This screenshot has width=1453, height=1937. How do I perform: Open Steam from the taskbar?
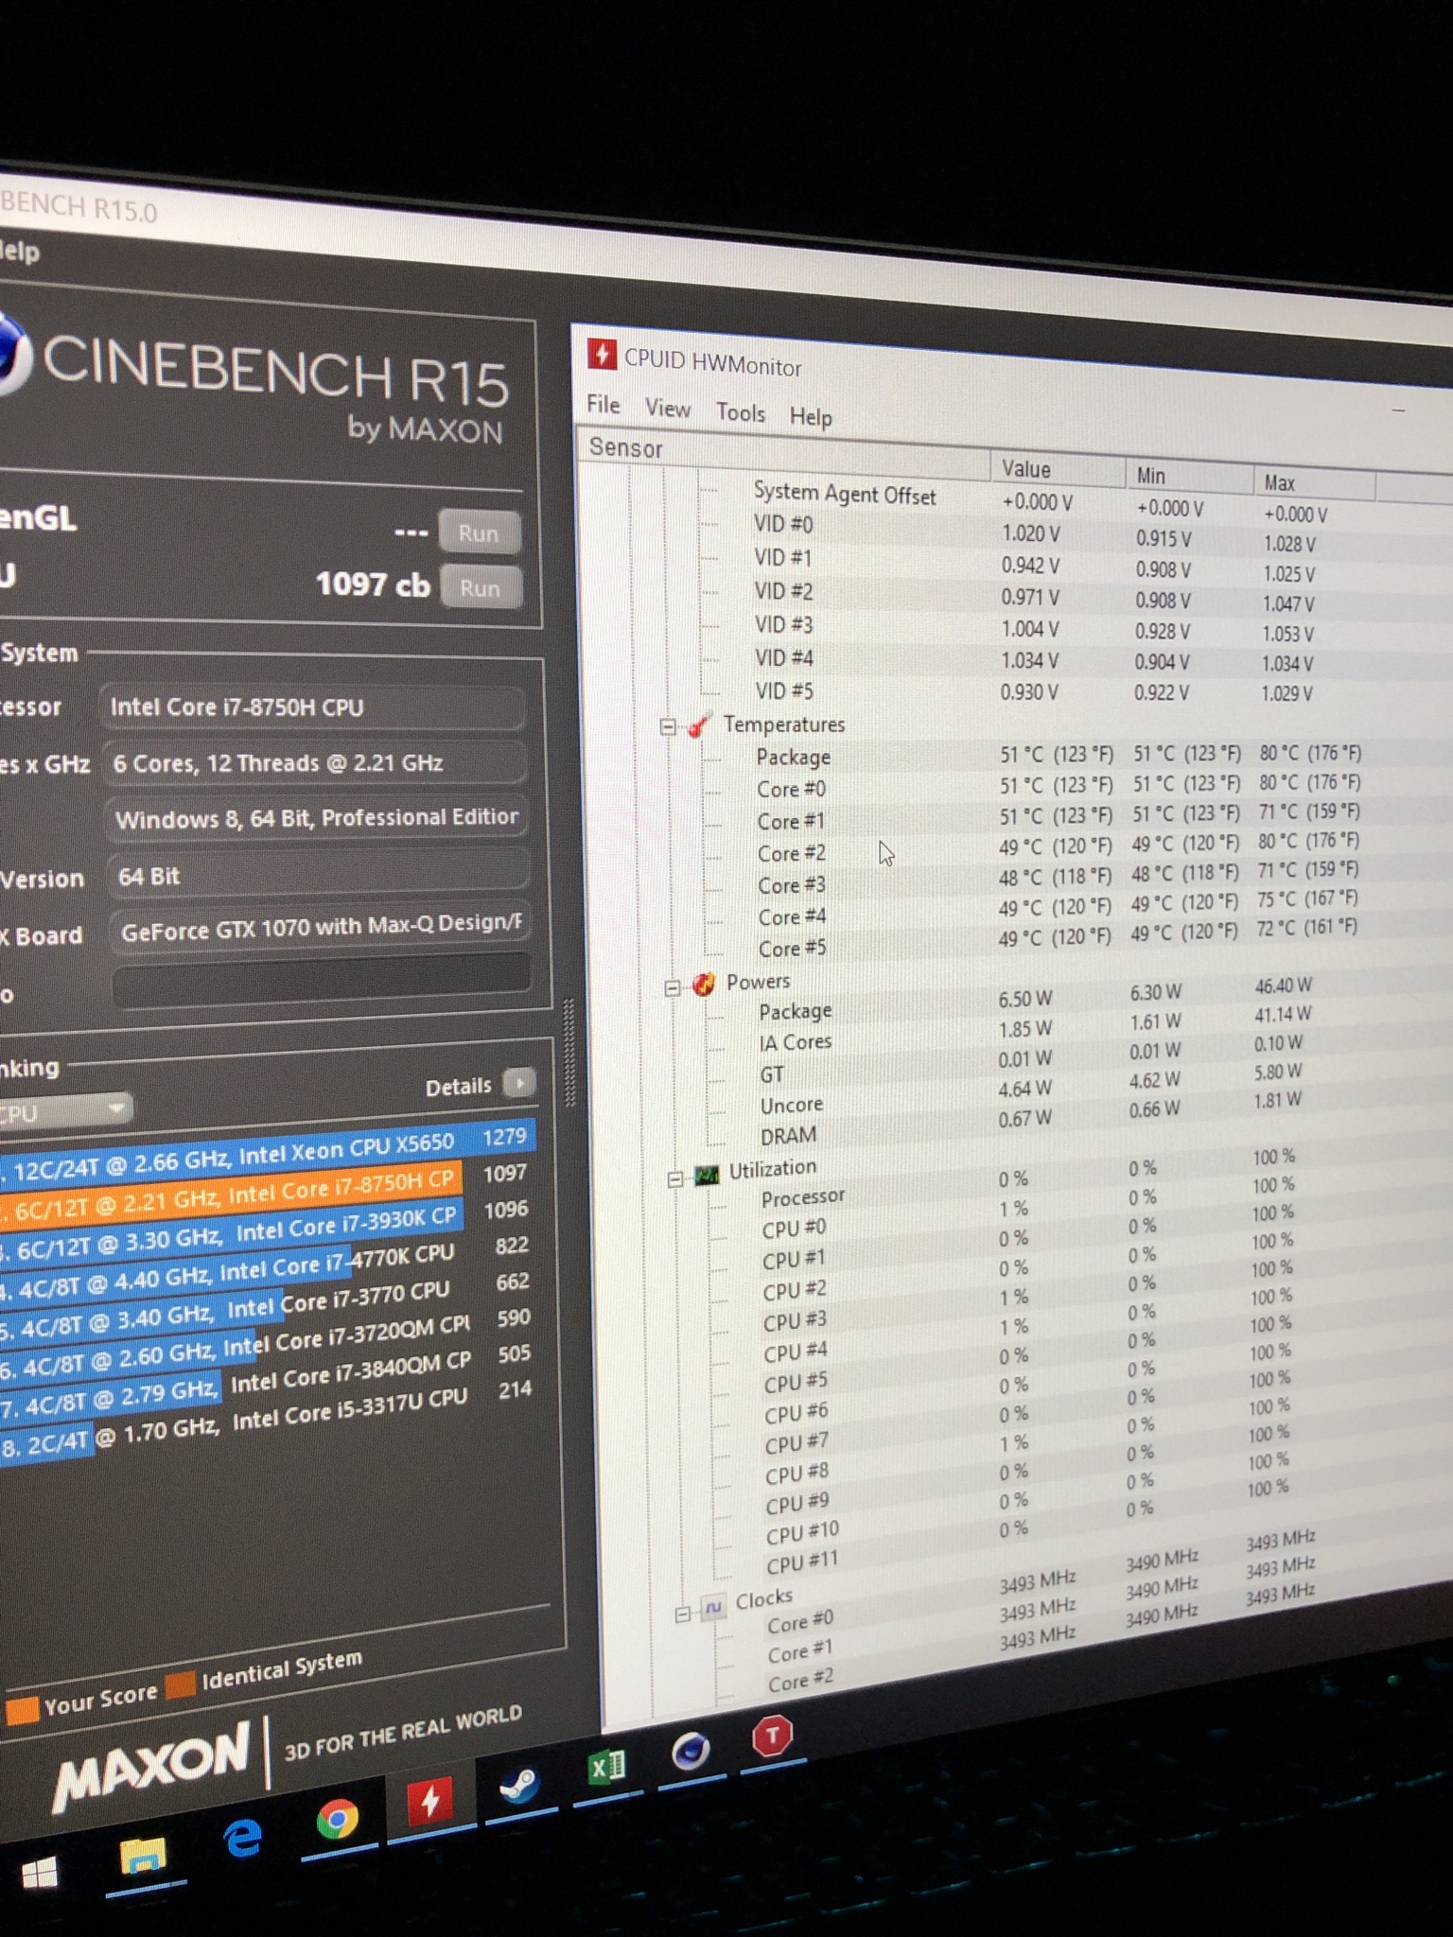(518, 1784)
